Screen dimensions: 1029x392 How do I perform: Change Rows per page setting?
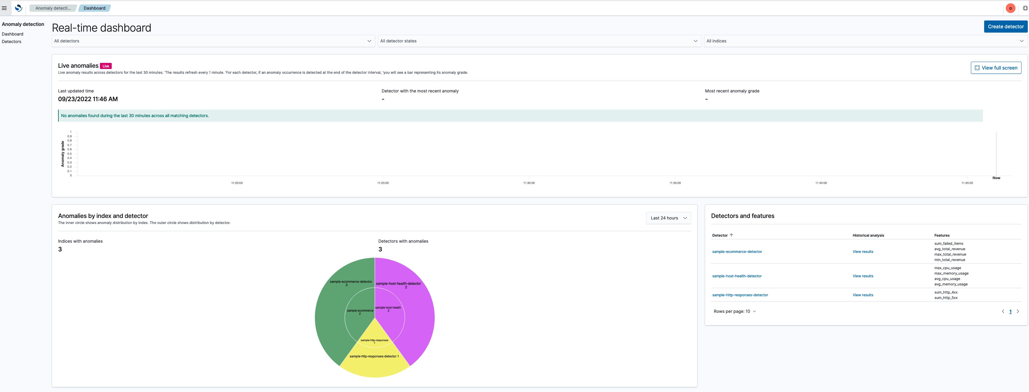pos(735,311)
